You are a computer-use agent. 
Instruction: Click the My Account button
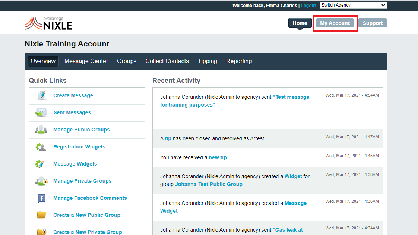tap(335, 23)
